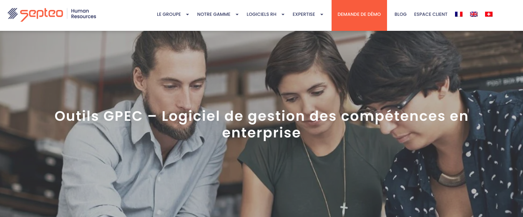
Task: Click the Human Resources logo text
Action: pyautogui.click(x=83, y=14)
